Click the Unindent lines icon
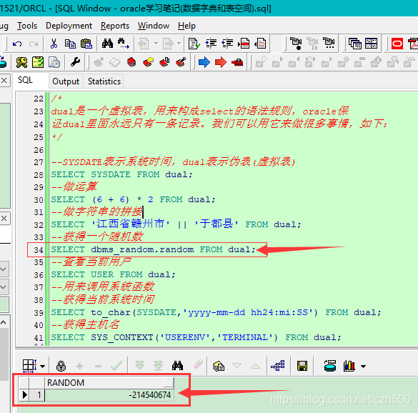The height and width of the screenshot is (413, 418). (x=227, y=44)
